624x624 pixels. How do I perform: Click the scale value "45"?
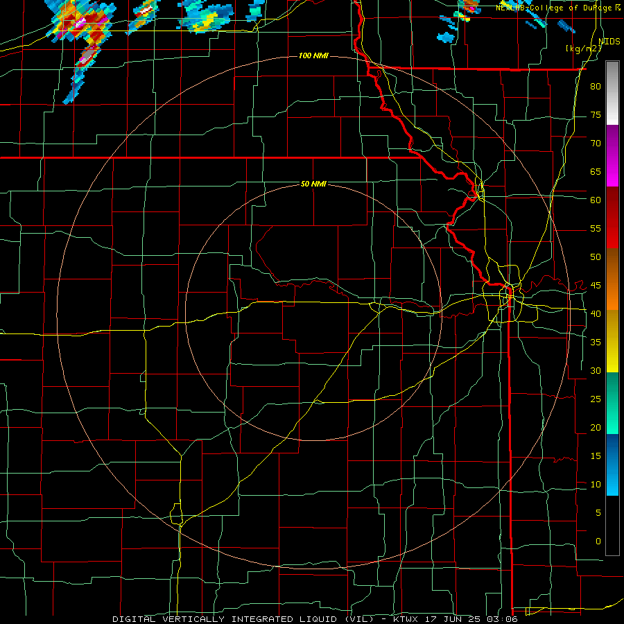596,286
